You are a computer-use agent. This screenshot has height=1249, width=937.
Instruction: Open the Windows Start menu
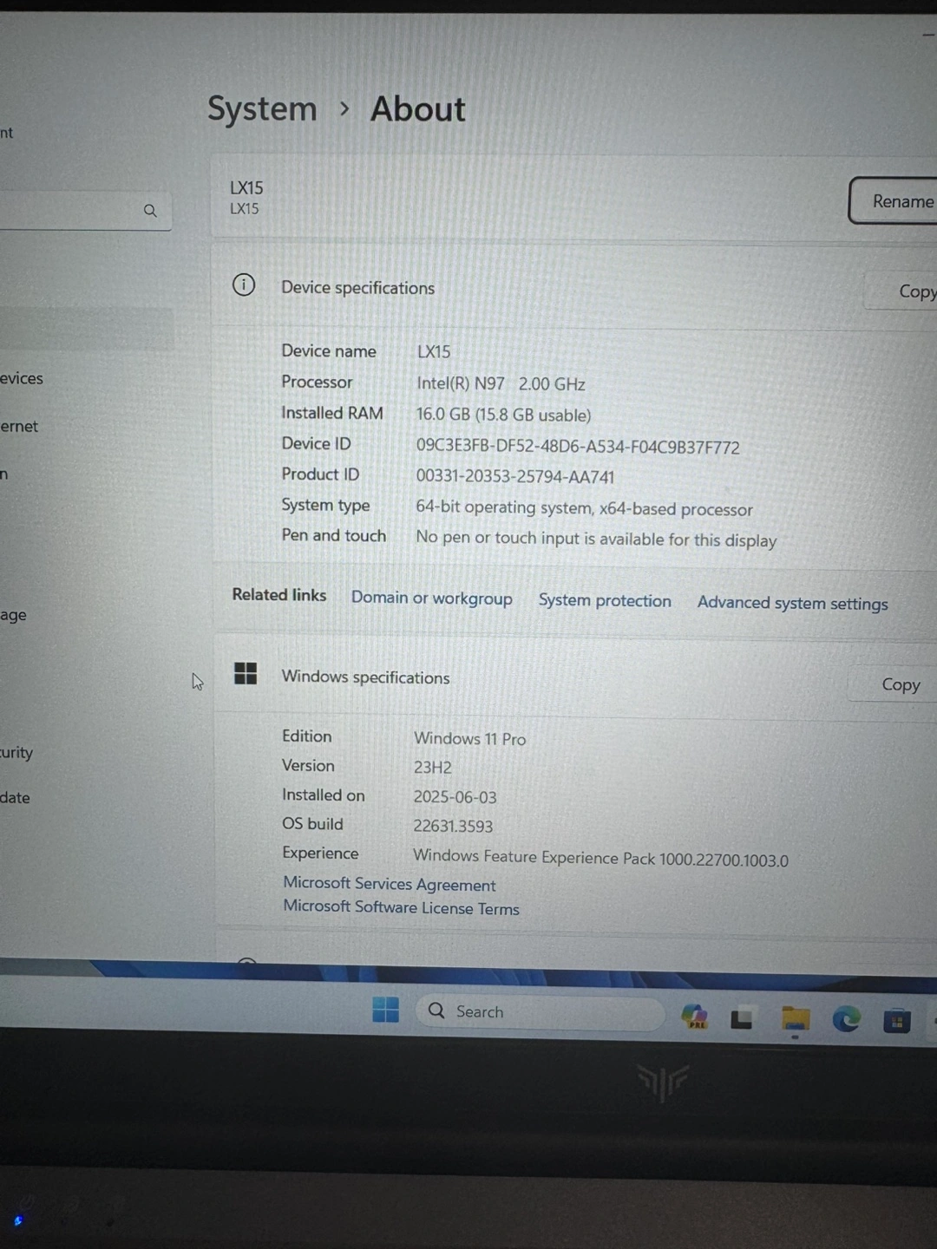385,1010
